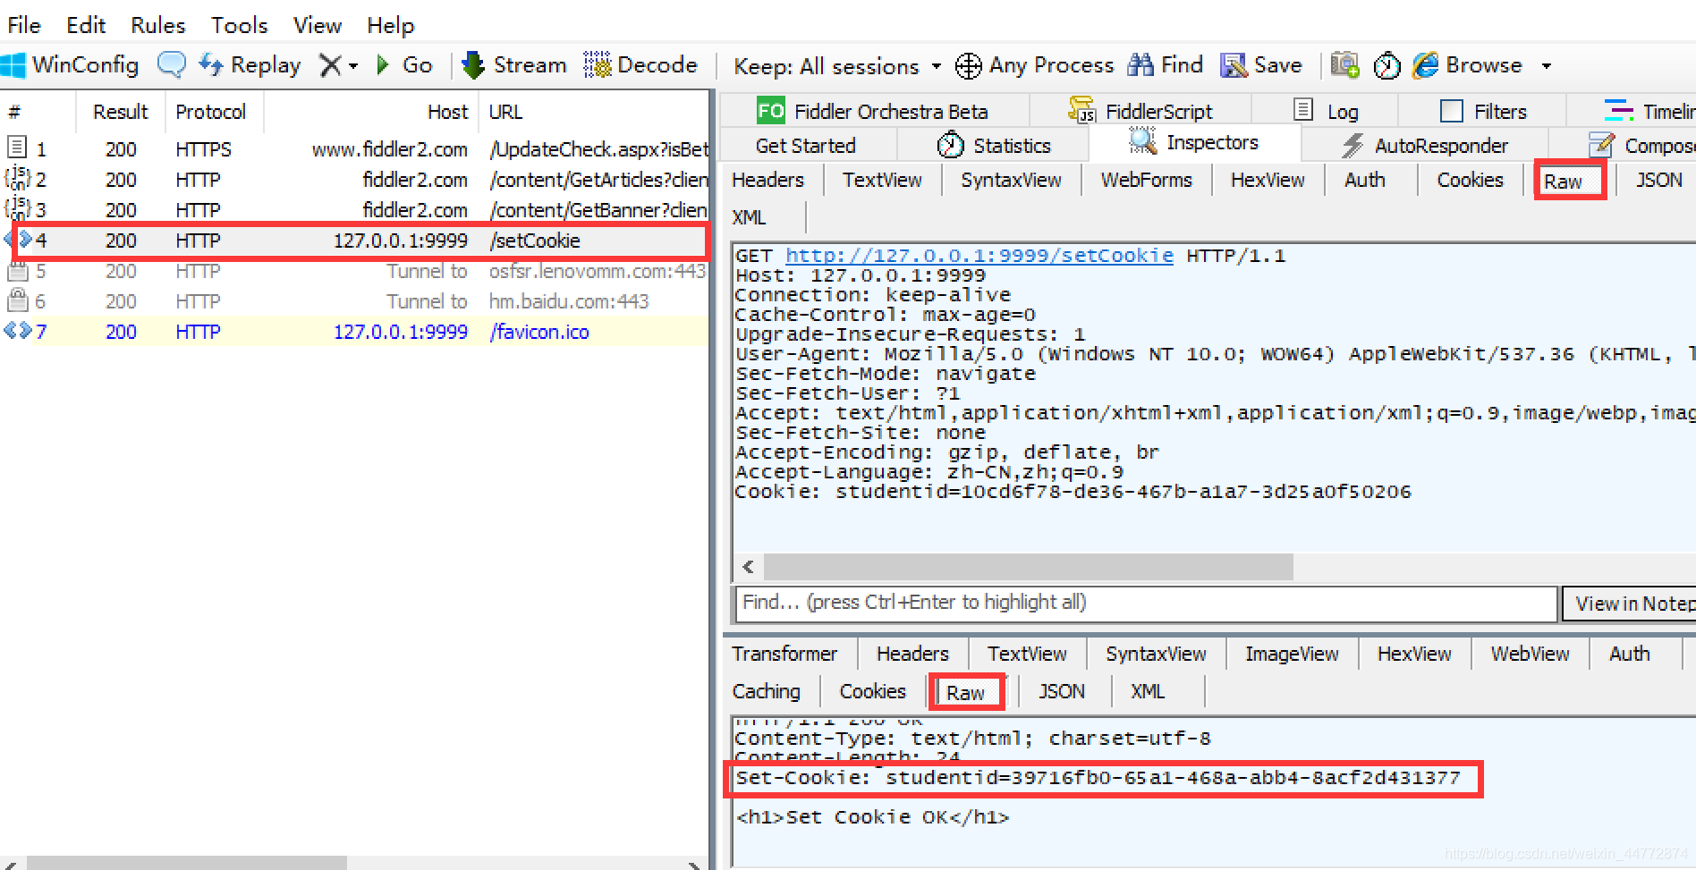Screen dimensions: 1696x870
Task: Open the Composer tab
Action: coord(1641,145)
